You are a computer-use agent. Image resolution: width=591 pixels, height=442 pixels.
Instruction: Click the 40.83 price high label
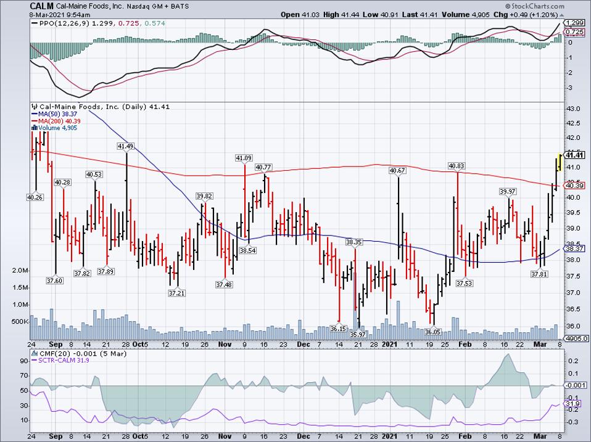point(457,166)
